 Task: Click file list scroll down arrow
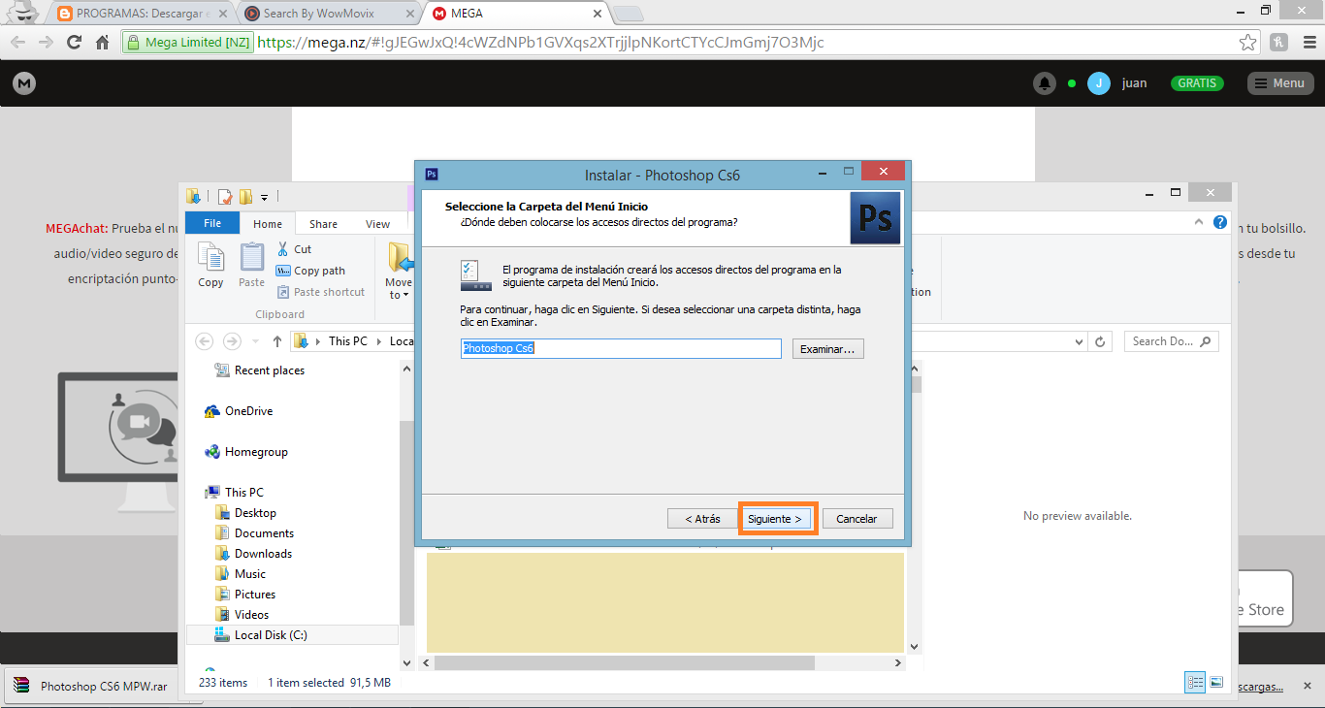pyautogui.click(x=914, y=646)
